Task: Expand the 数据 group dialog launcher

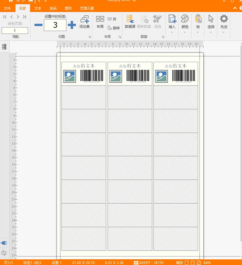Action: [x=163, y=37]
